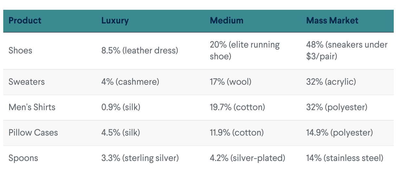Image resolution: width=397 pixels, height=174 pixels.
Task: Click the 4% (cashmere) cell
Action: 130,81
